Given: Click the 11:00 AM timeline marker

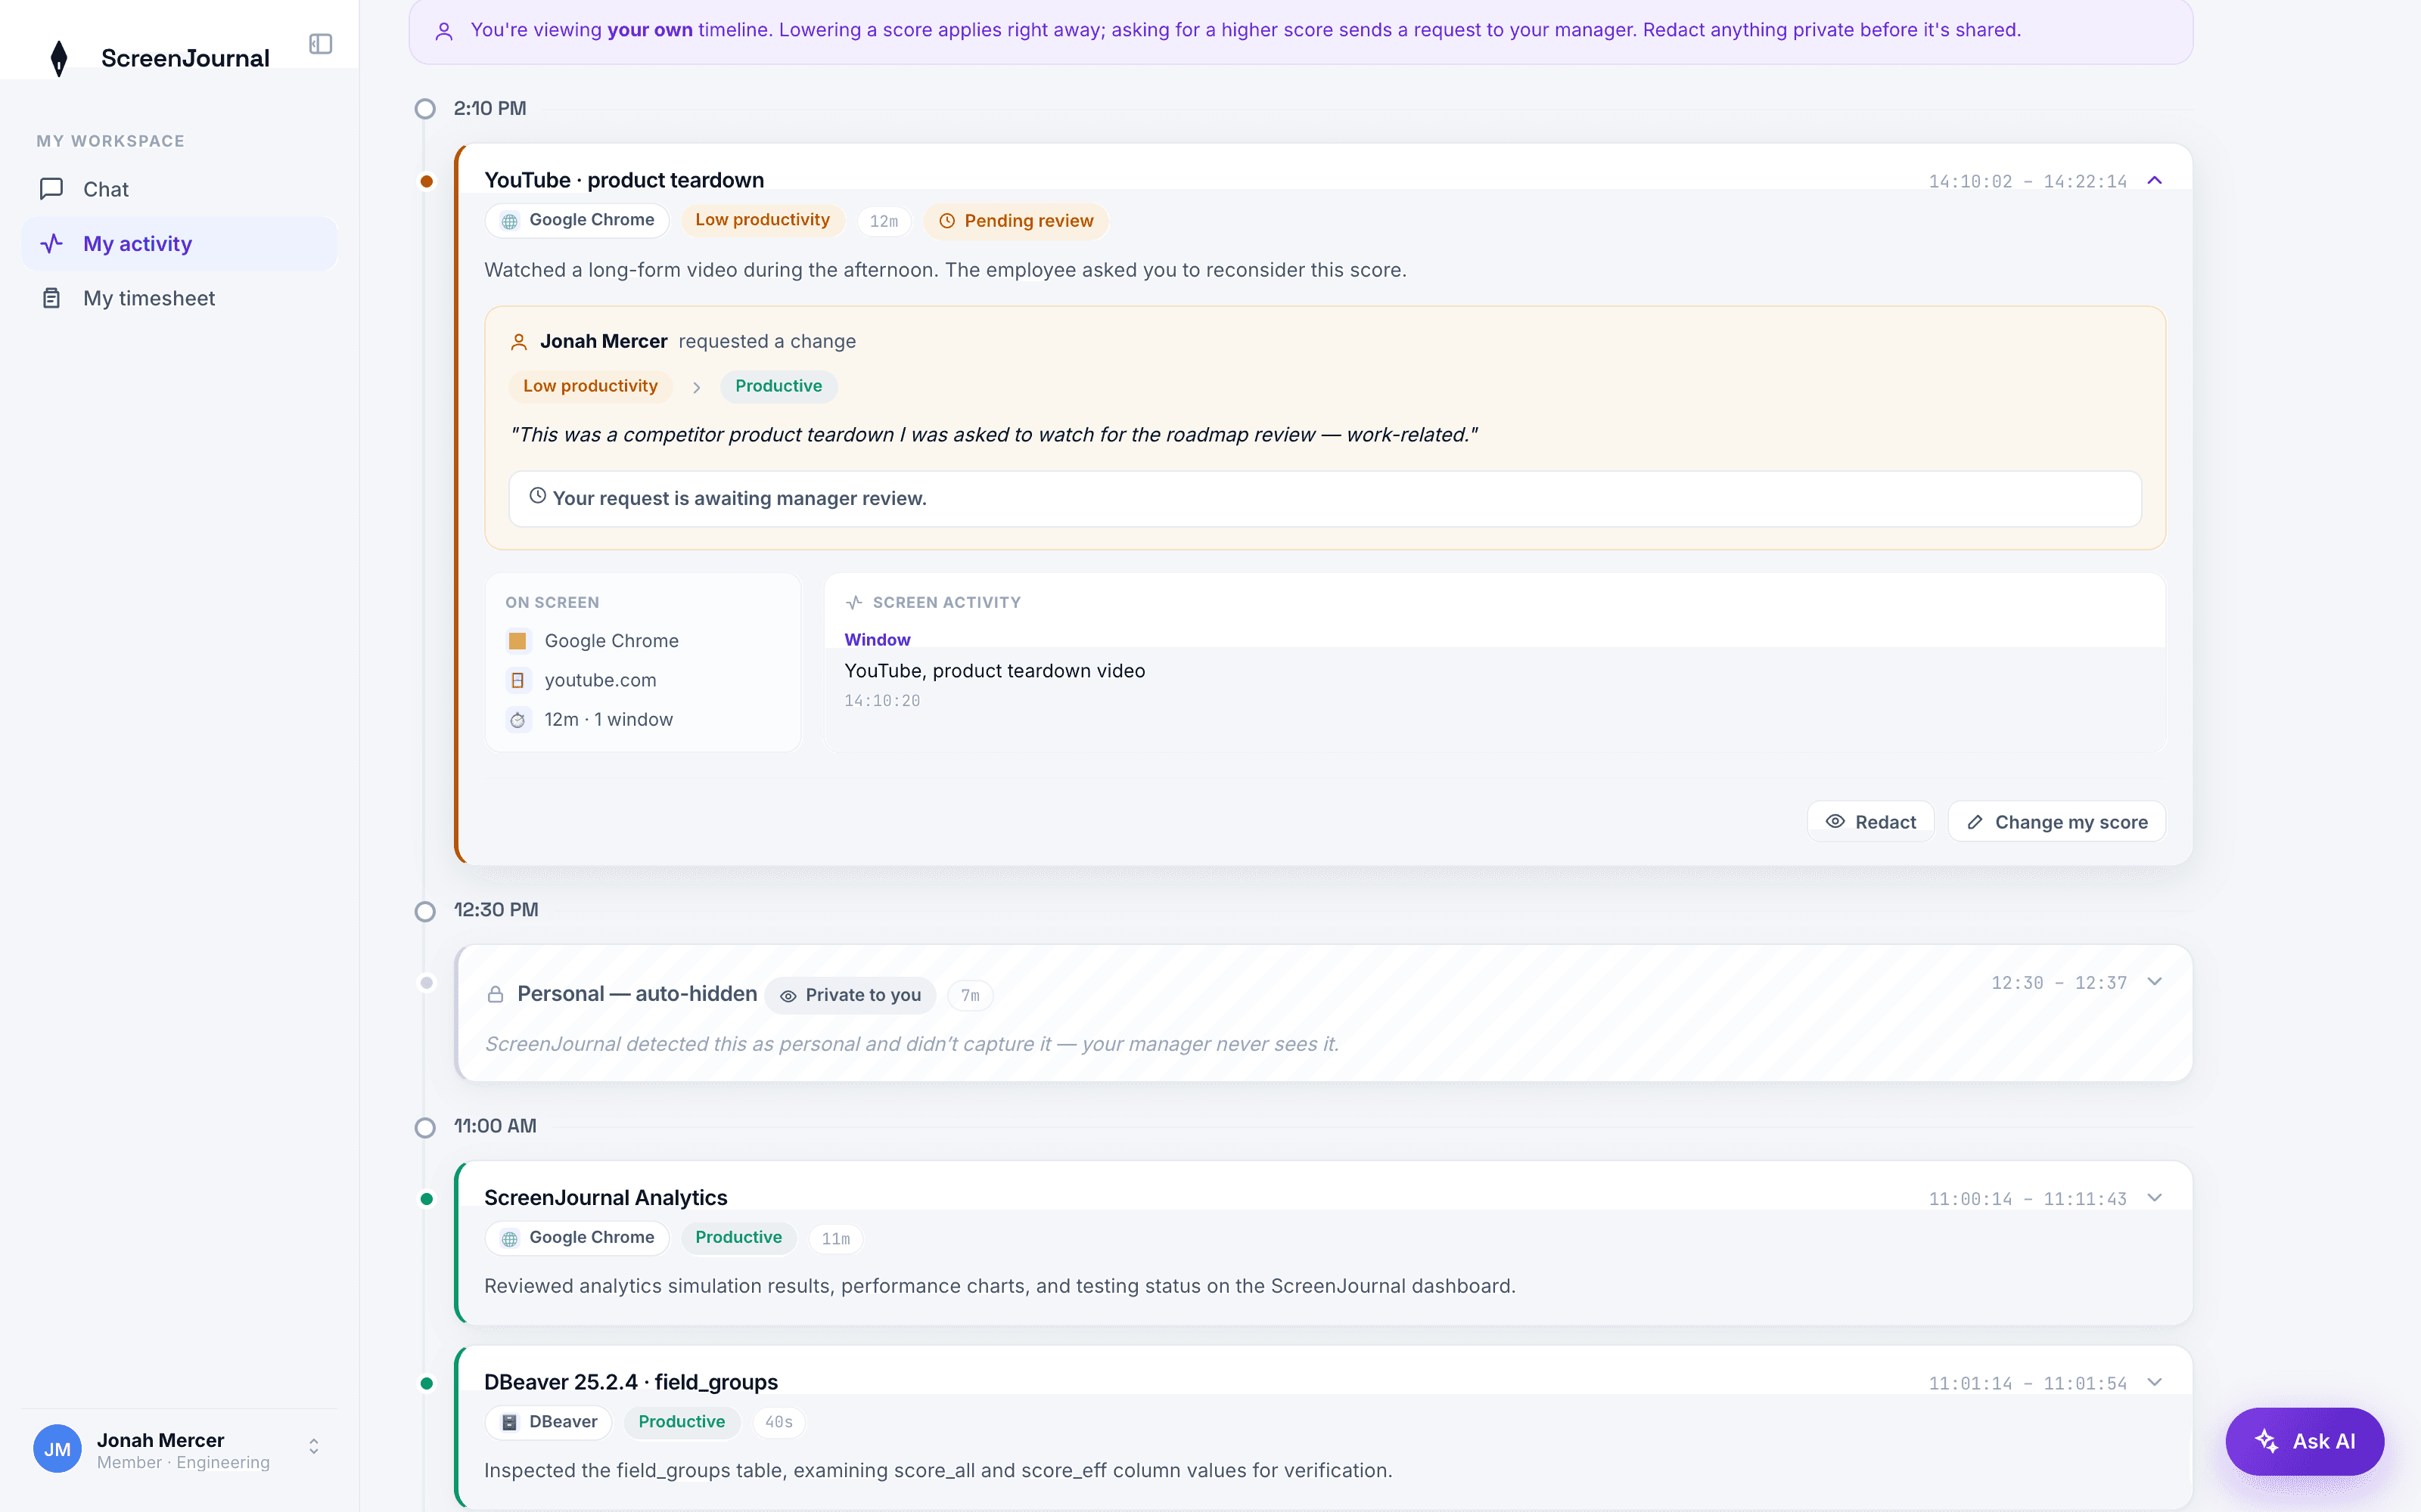Looking at the screenshot, I should [425, 1127].
